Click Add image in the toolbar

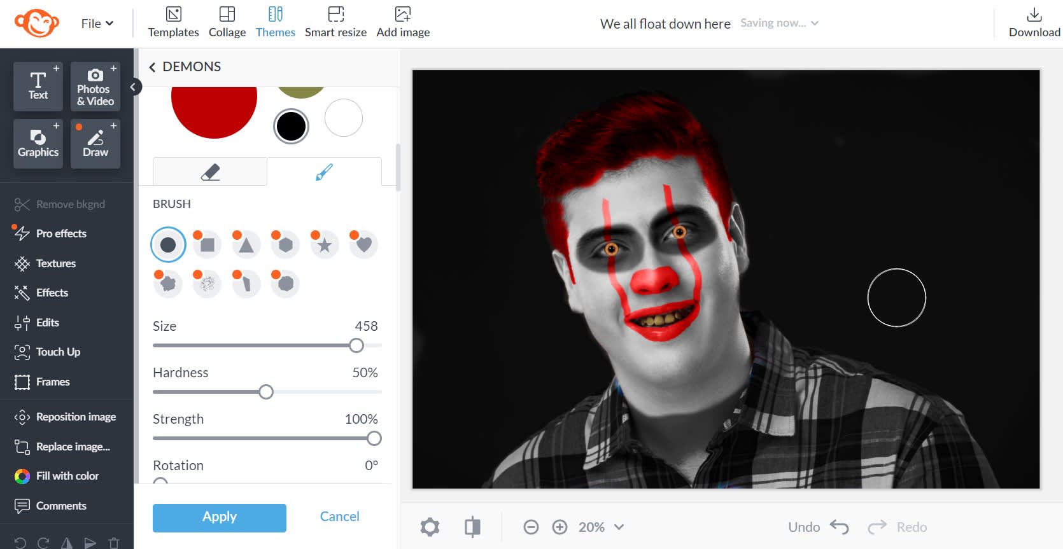403,23
